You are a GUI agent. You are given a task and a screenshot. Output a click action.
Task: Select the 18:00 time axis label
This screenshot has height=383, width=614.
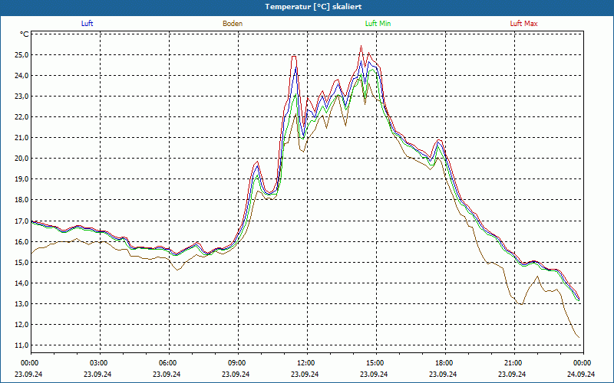444,363
